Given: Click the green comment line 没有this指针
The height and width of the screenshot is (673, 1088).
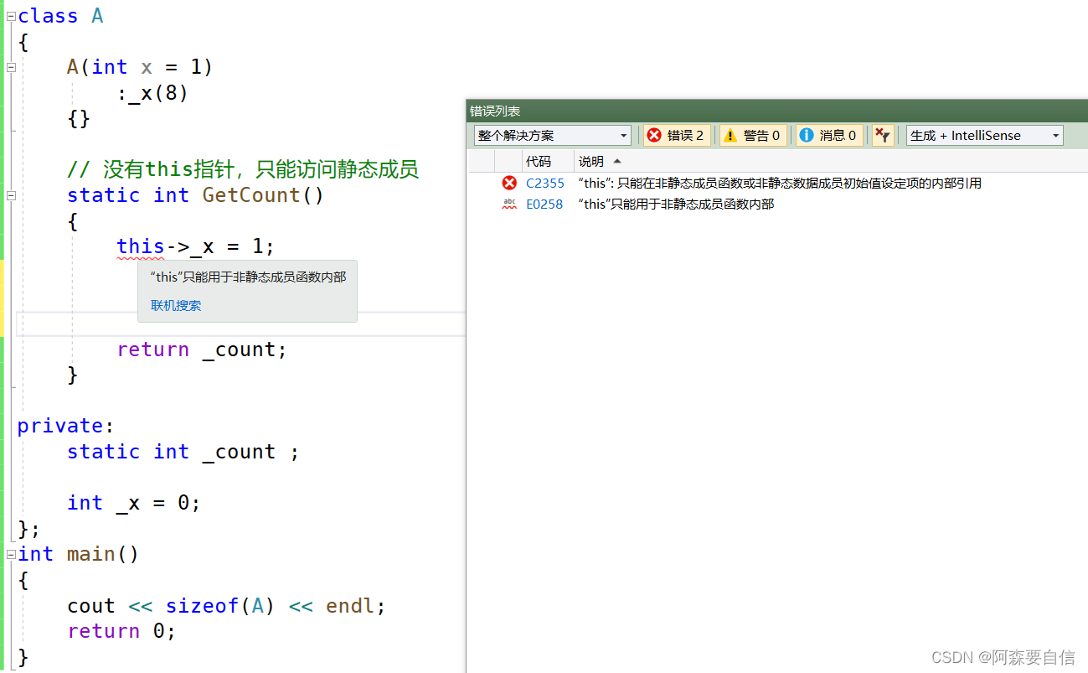Looking at the screenshot, I should [243, 169].
